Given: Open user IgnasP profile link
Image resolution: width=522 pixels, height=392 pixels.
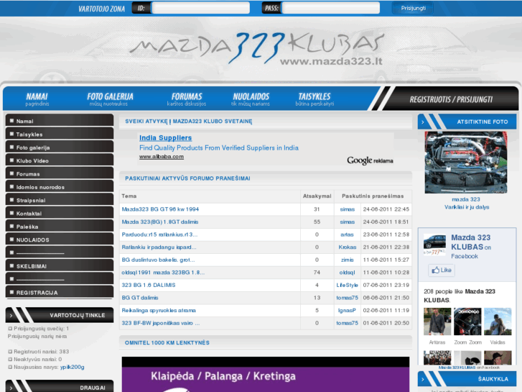Looking at the screenshot, I should 348,311.
